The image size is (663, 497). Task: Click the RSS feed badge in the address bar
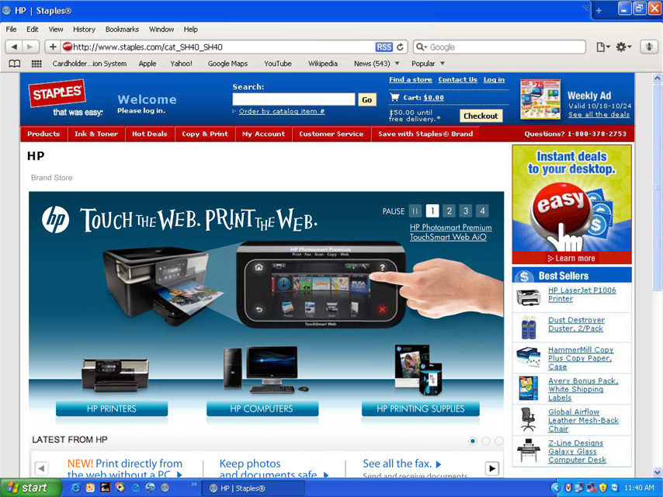[x=384, y=47]
